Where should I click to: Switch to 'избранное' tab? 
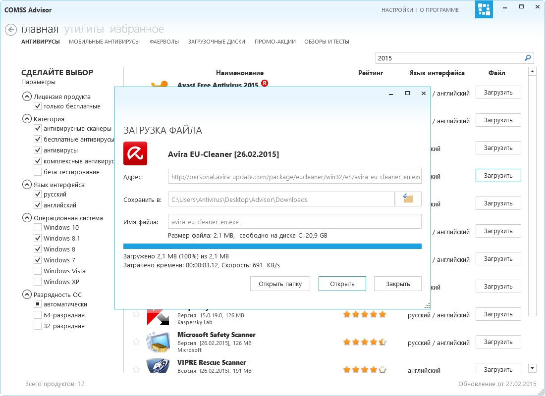pos(137,29)
